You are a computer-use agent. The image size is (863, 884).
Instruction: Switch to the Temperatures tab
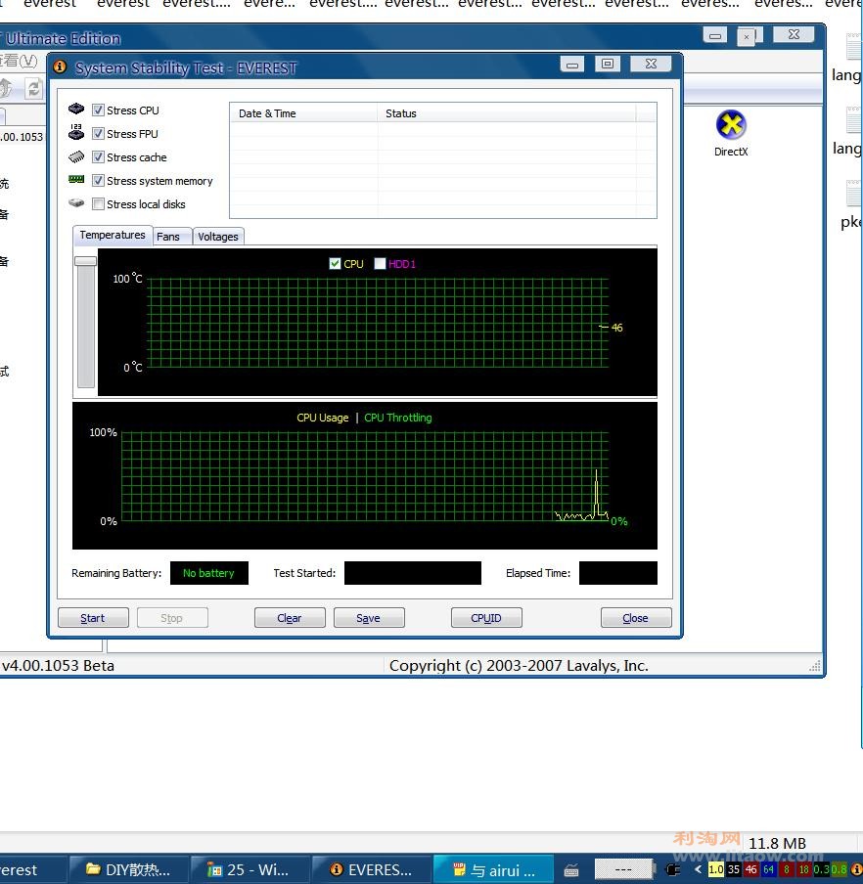point(113,235)
